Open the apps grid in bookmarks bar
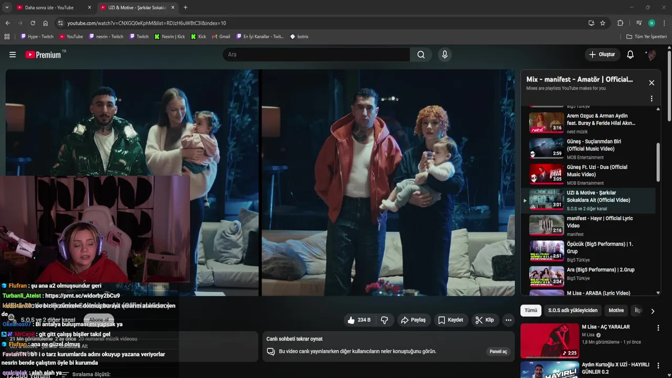 click(7, 37)
